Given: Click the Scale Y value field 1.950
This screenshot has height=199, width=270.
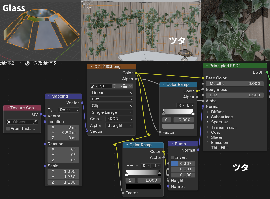Looking at the screenshot, I should click(63, 177).
